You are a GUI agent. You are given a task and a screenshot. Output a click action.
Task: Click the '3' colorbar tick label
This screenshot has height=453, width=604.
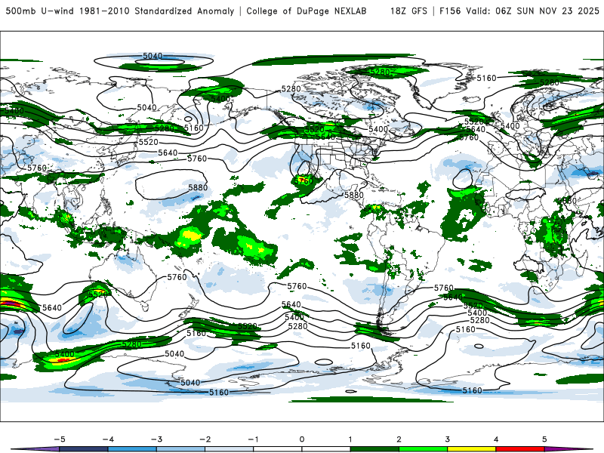coord(448,439)
